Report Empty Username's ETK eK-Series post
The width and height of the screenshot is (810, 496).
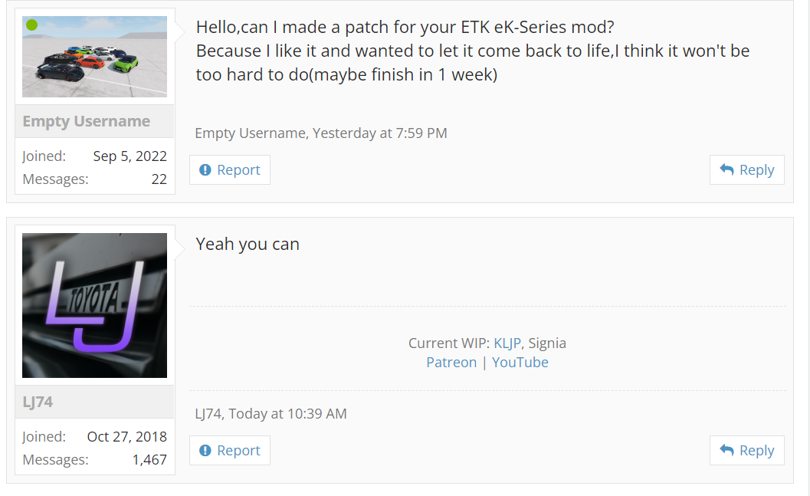(229, 170)
